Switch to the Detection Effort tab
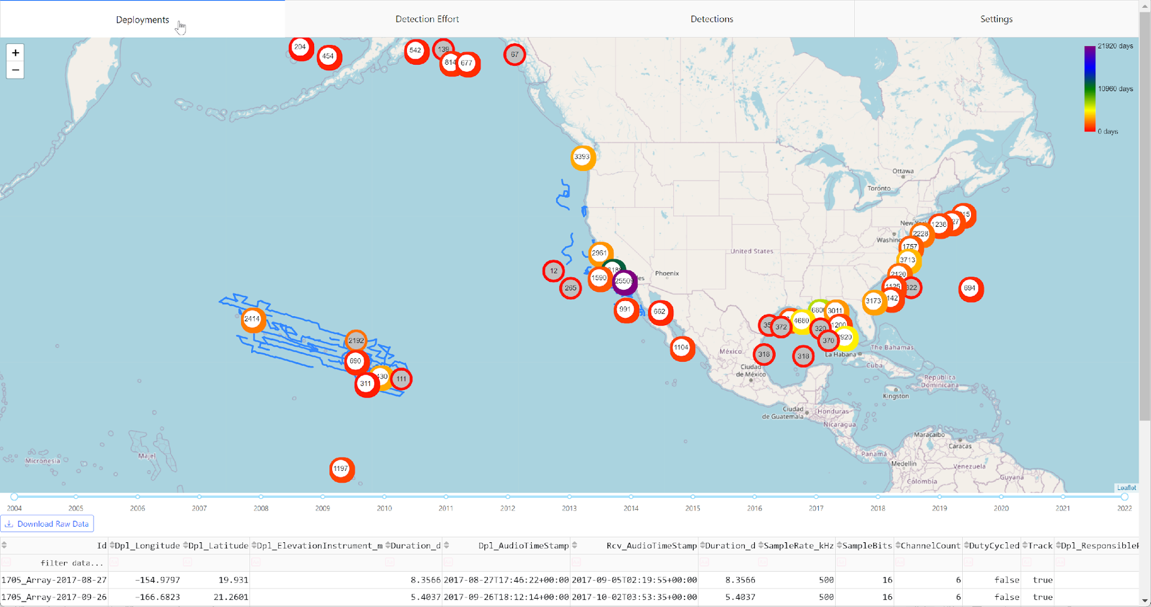 427,19
